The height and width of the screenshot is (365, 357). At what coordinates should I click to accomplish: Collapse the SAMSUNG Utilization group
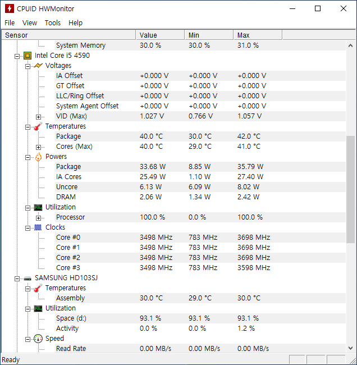pyautogui.click(x=28, y=309)
